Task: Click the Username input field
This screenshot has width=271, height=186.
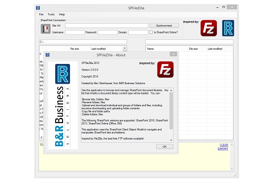Action: tap(75, 32)
